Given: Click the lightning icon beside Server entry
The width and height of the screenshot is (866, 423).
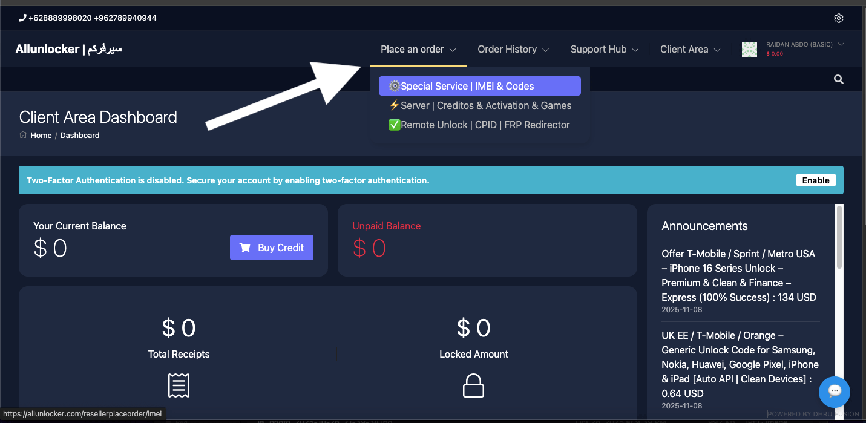Looking at the screenshot, I should [393, 105].
